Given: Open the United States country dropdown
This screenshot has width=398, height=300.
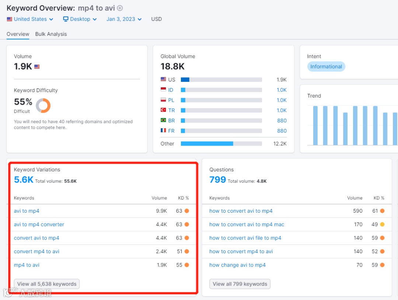Looking at the screenshot, I should click(30, 19).
